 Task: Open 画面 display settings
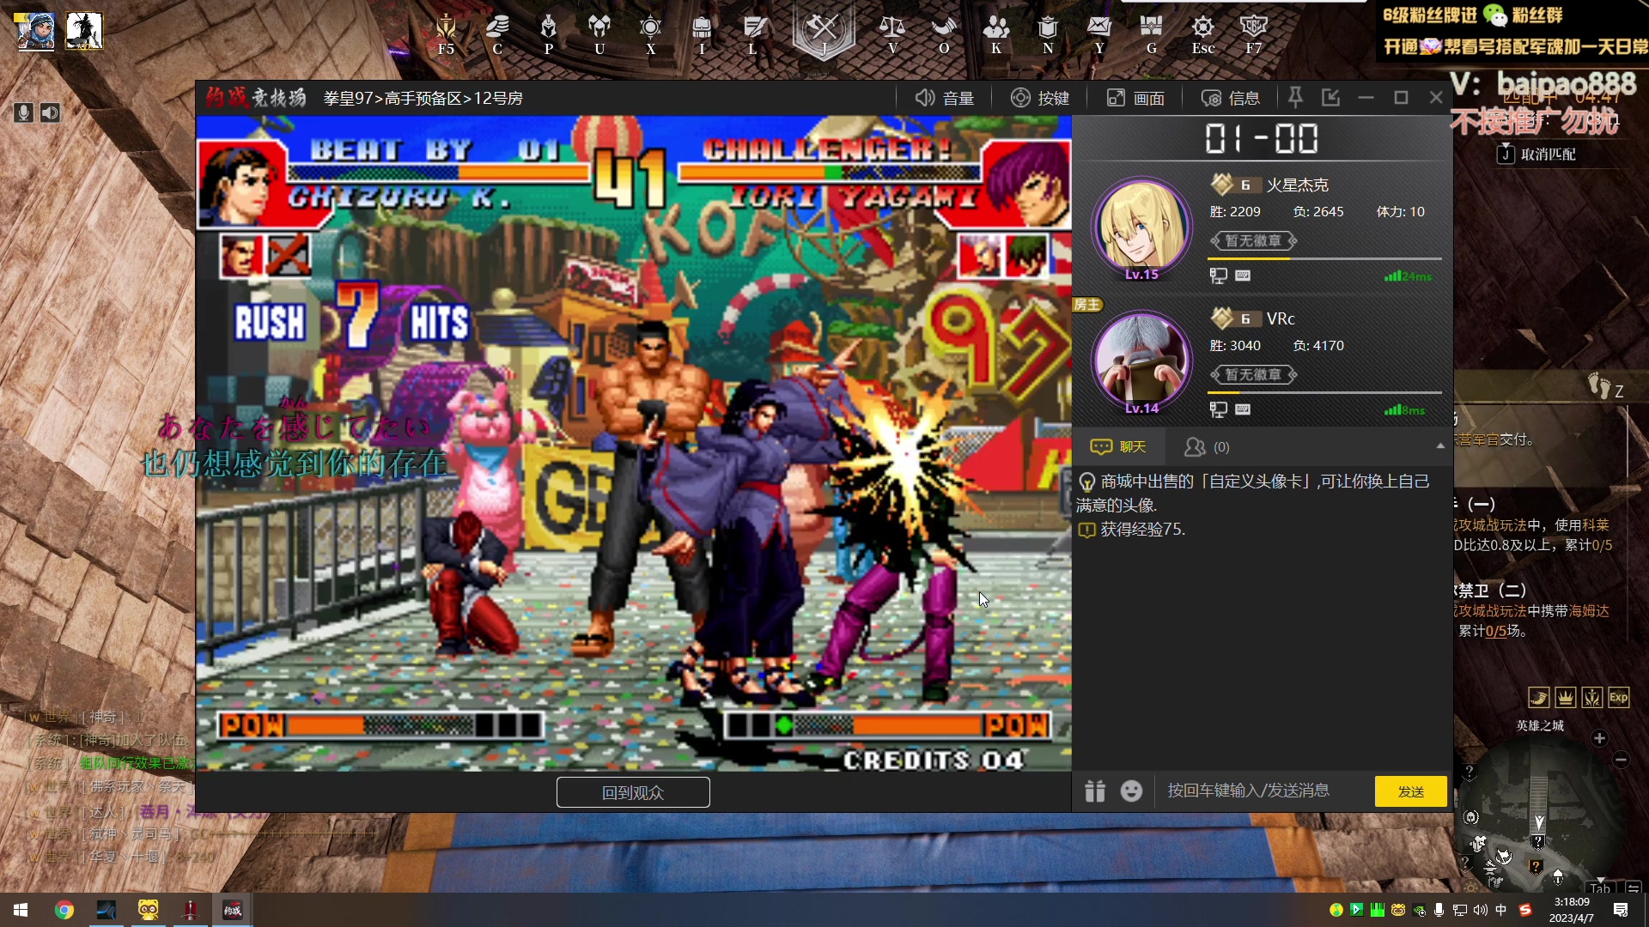coord(1135,98)
